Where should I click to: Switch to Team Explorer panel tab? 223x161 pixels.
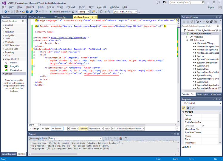[x=203, y=94]
